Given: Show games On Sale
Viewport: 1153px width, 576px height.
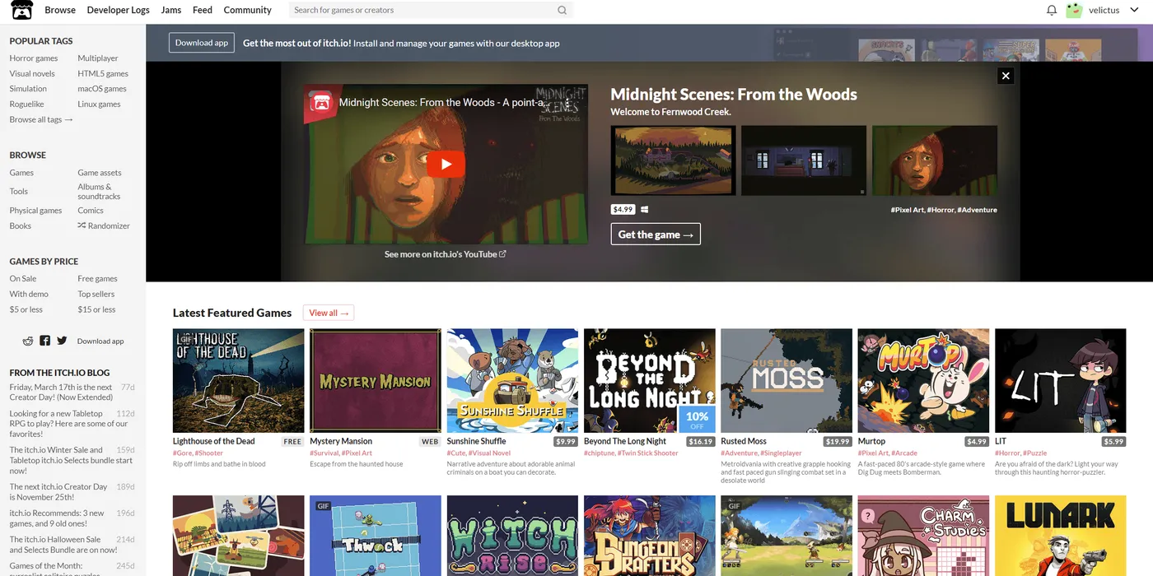Looking at the screenshot, I should [23, 279].
